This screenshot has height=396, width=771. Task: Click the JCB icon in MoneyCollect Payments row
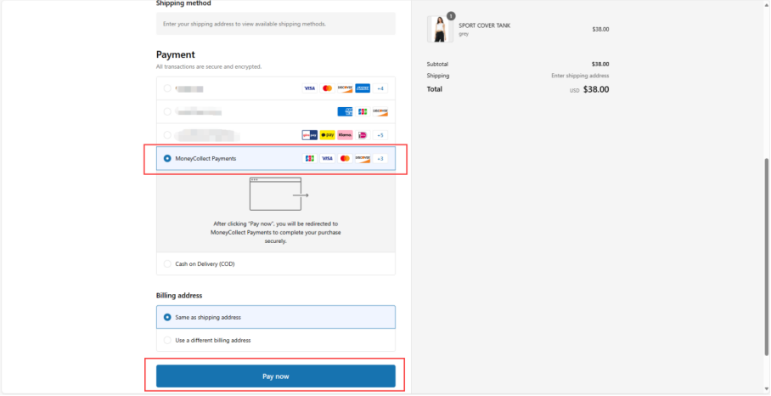point(309,158)
